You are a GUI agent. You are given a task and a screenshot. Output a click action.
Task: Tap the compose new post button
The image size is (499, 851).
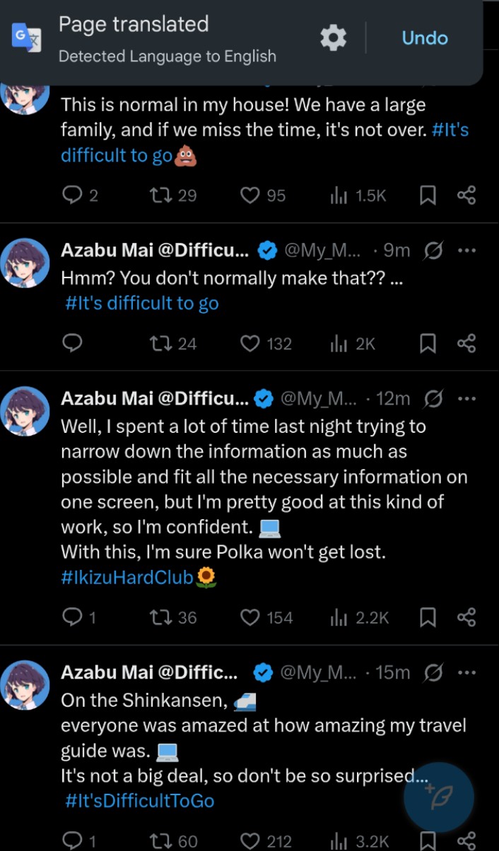point(438,797)
